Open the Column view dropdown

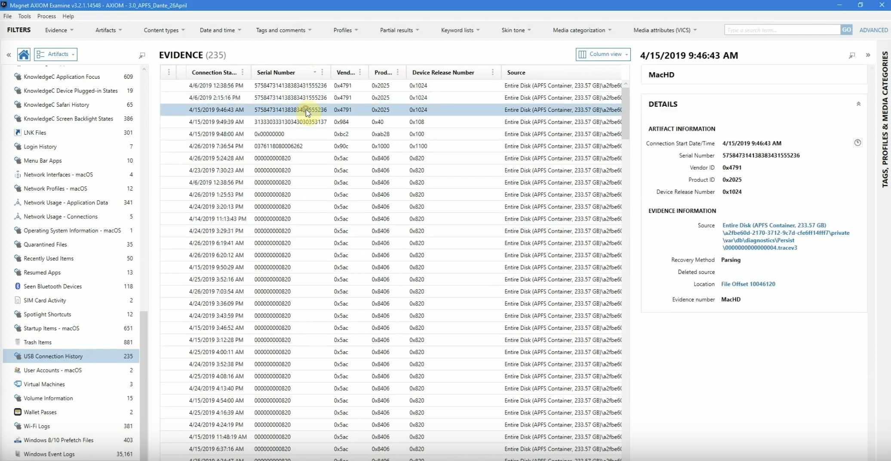pos(603,54)
